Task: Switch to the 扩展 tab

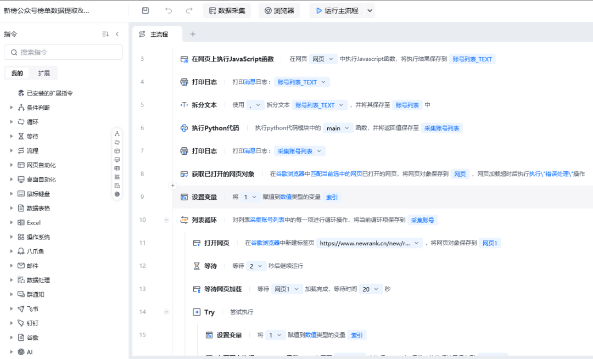Action: pyautogui.click(x=44, y=73)
